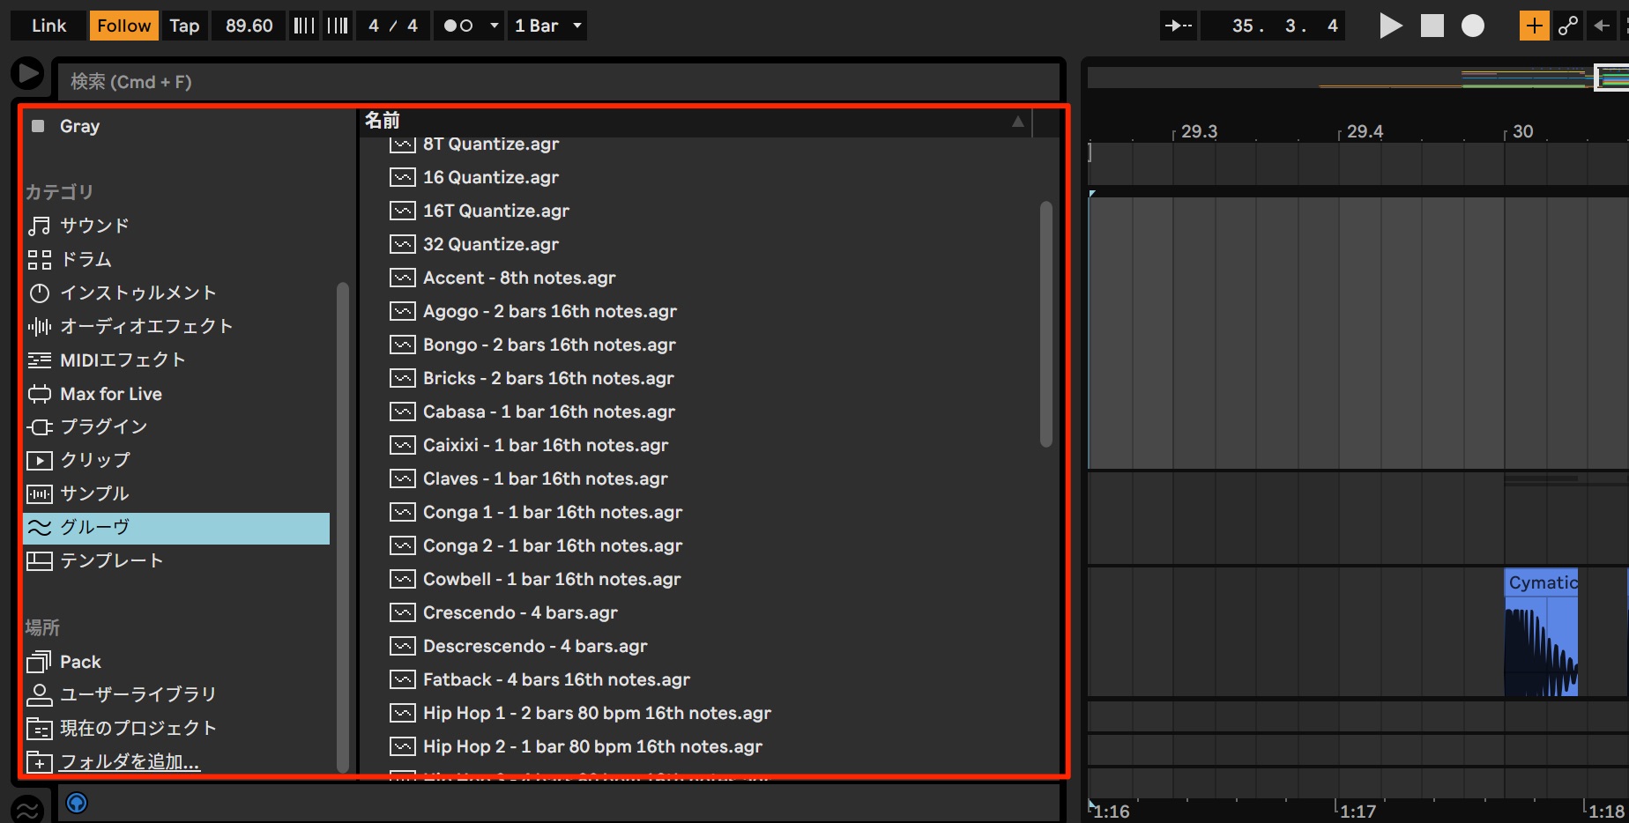Image resolution: width=1629 pixels, height=823 pixels.
Task: Click the re-enable automation arrow icon
Action: (x=1601, y=26)
